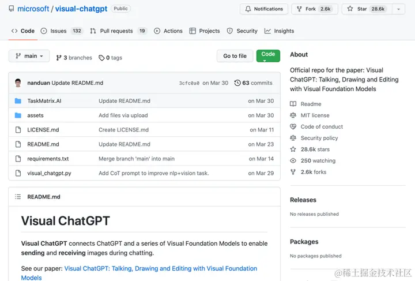View the 3 branches link
The image size is (415, 281).
point(74,58)
